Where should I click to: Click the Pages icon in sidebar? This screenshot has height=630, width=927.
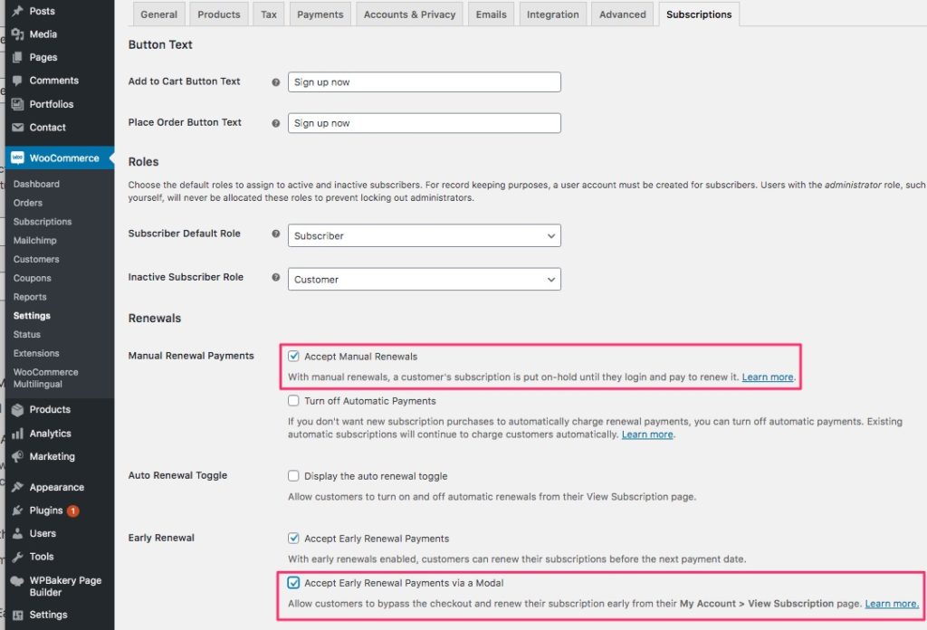[18, 57]
